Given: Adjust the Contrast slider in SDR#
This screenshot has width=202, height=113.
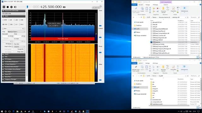Looking at the screenshot, I should click(x=100, y=37).
